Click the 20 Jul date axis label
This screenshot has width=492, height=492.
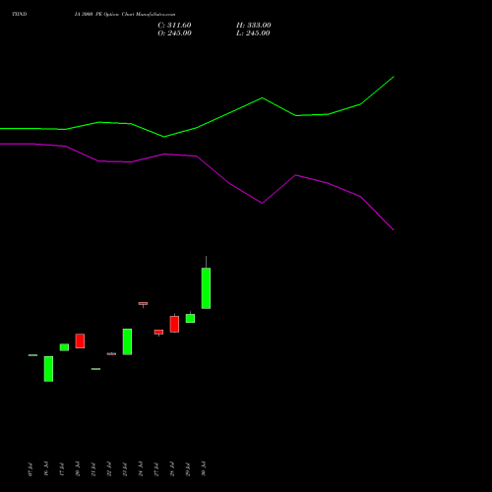click(x=78, y=468)
